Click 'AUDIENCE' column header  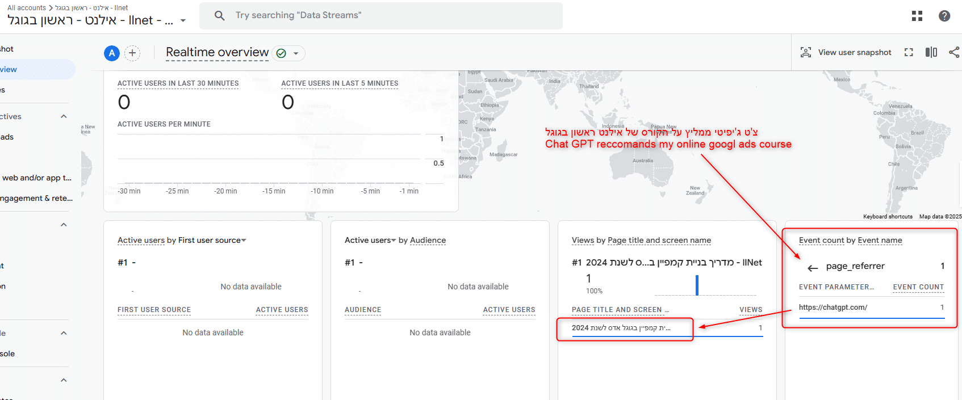pyautogui.click(x=363, y=310)
